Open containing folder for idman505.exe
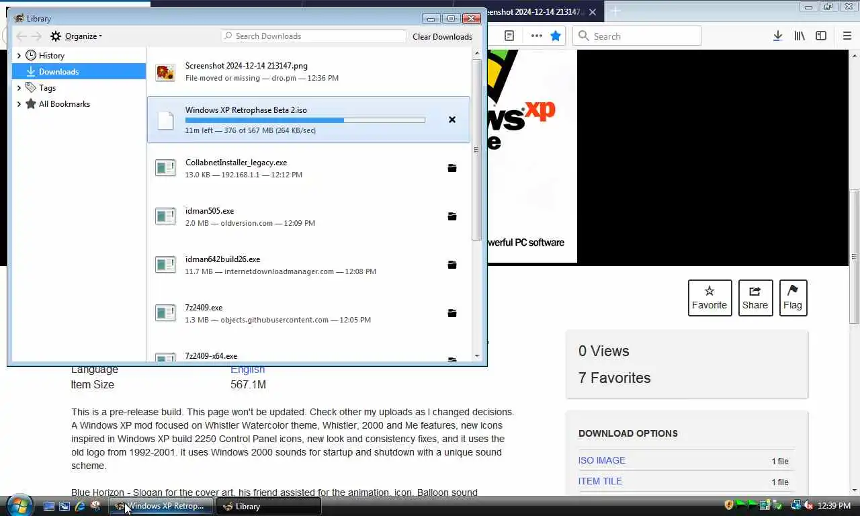This screenshot has height=516, width=860. (x=452, y=216)
